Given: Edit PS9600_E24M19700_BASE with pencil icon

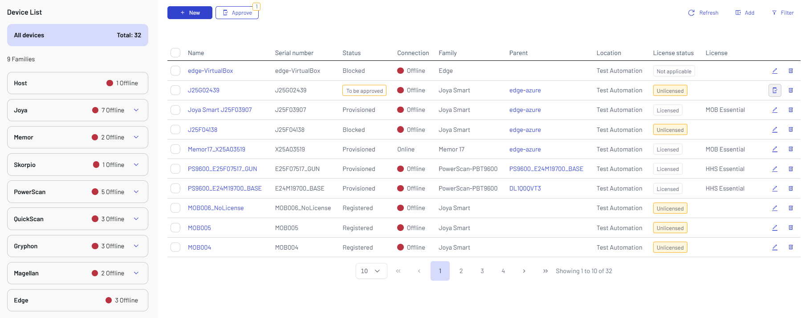Looking at the screenshot, I should [x=775, y=188].
